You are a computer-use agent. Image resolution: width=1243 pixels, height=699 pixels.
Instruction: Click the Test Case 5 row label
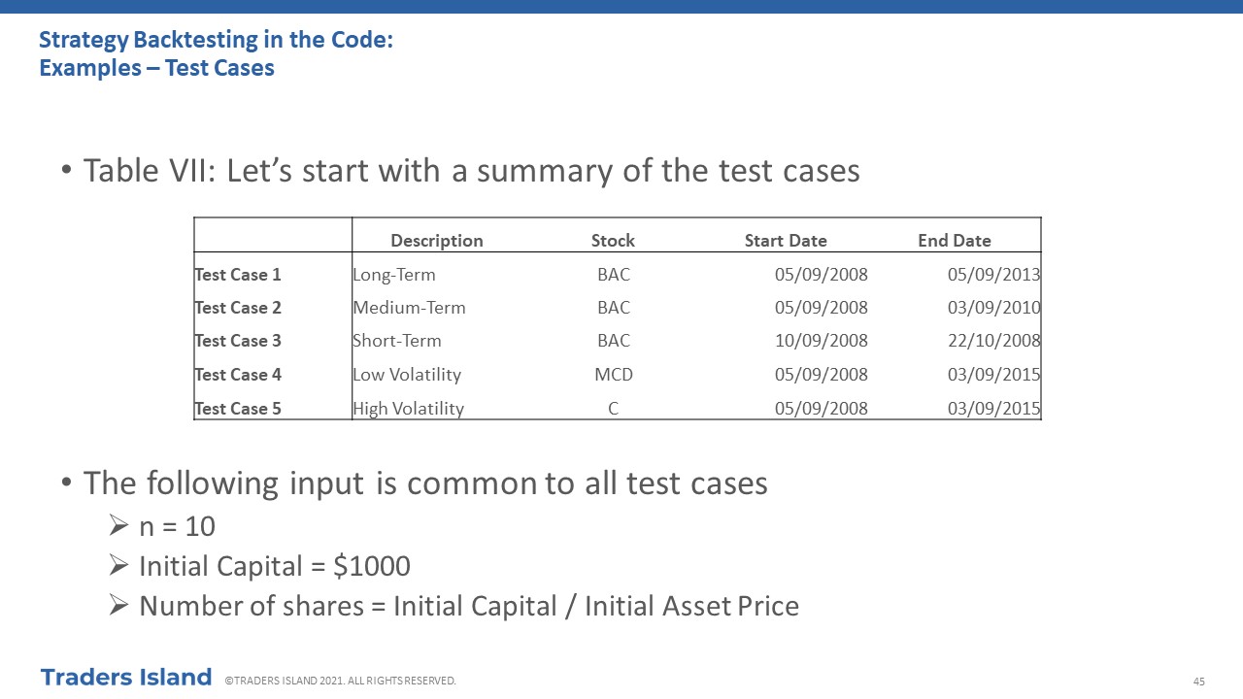(x=238, y=409)
